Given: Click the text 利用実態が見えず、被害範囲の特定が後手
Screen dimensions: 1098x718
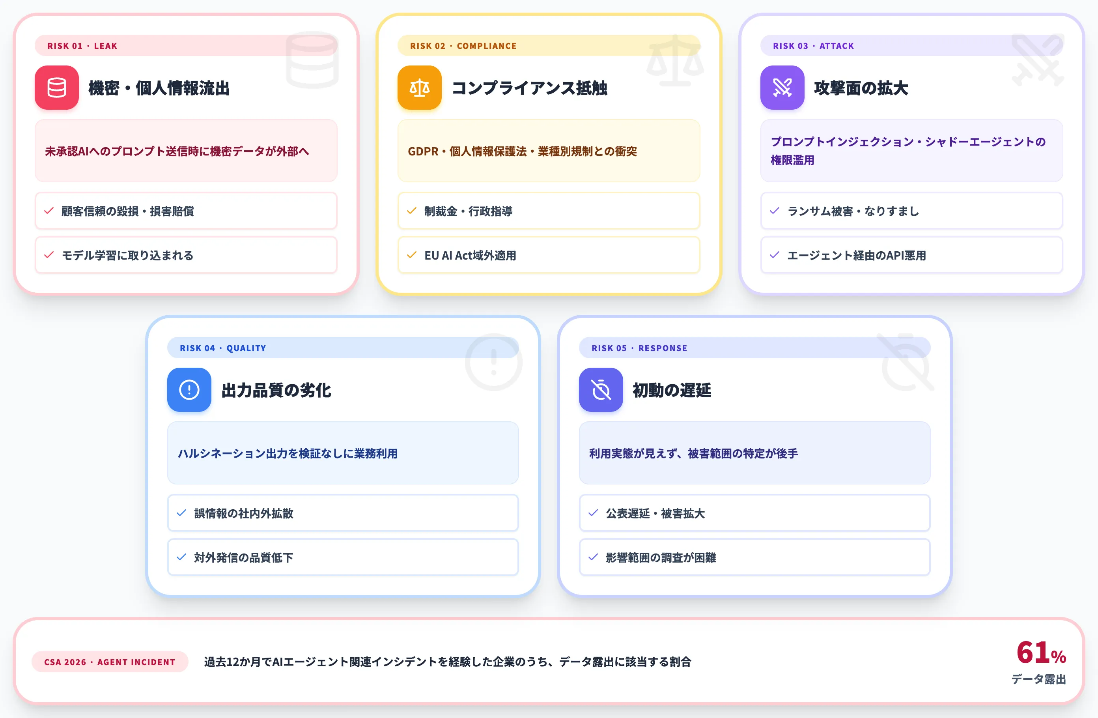Looking at the screenshot, I should (693, 454).
